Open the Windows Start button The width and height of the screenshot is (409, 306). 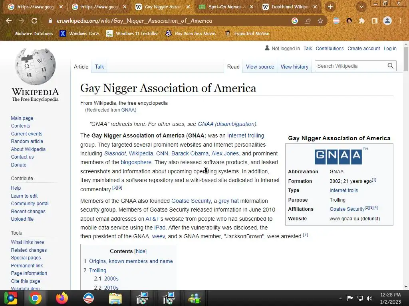[11, 298]
